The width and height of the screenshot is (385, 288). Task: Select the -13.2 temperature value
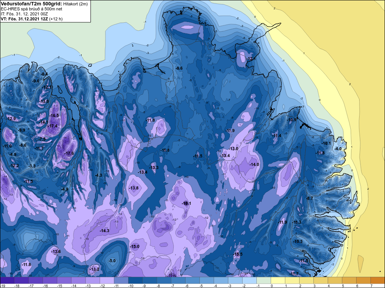[95, 270]
